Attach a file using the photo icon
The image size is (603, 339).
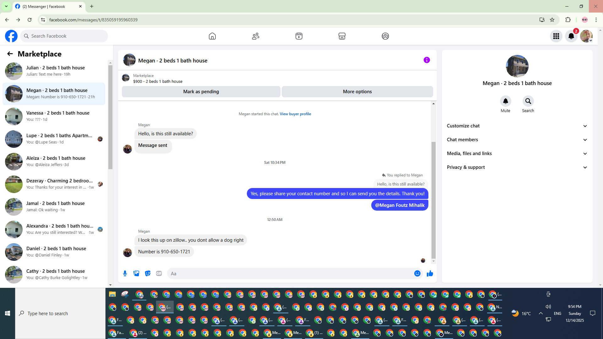(x=136, y=273)
